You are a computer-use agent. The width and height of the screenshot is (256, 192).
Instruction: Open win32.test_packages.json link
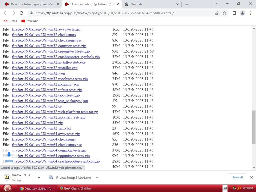(50, 101)
